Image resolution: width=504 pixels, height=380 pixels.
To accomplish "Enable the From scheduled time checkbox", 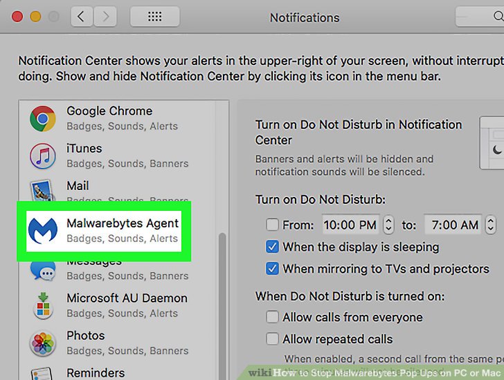I will (x=272, y=225).
